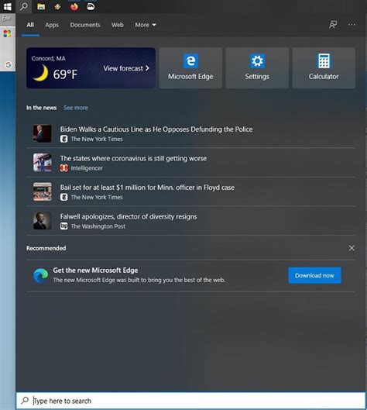Switch to the Web tab
The image size is (367, 410).
(117, 25)
